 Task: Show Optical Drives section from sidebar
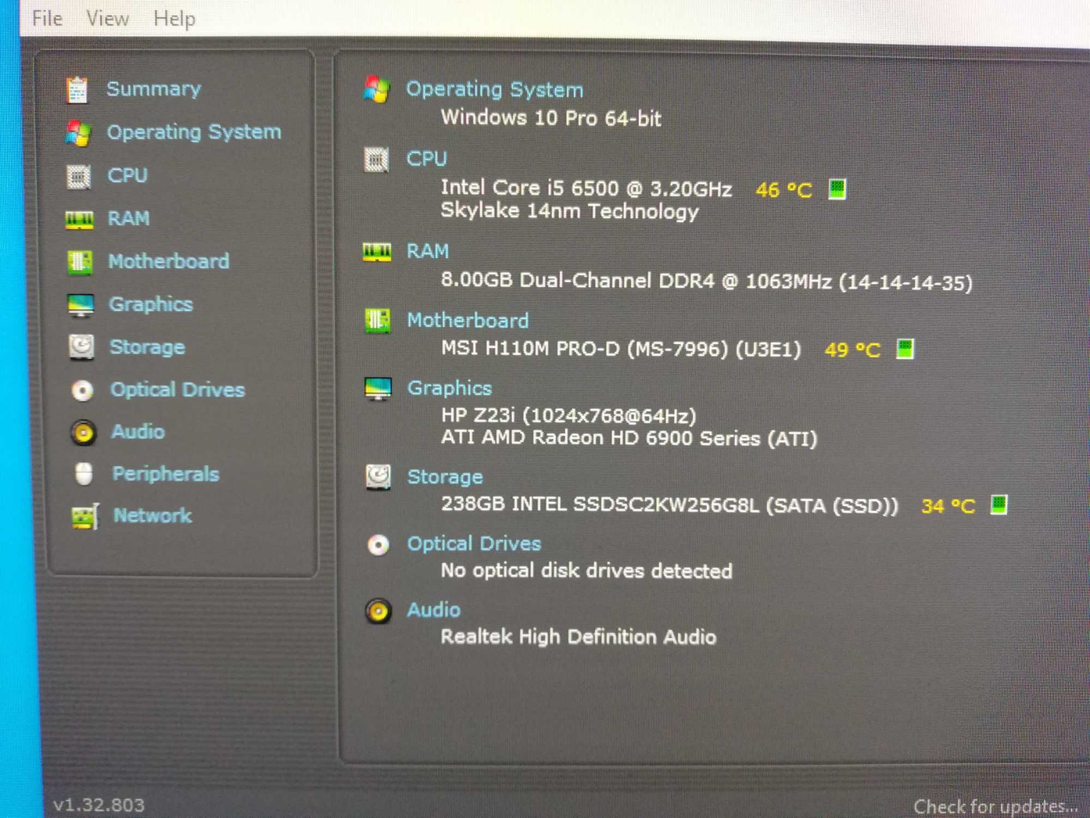click(x=178, y=390)
